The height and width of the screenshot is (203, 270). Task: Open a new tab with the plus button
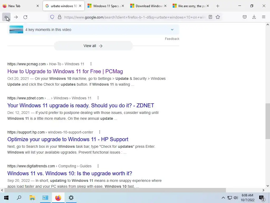[218, 6]
